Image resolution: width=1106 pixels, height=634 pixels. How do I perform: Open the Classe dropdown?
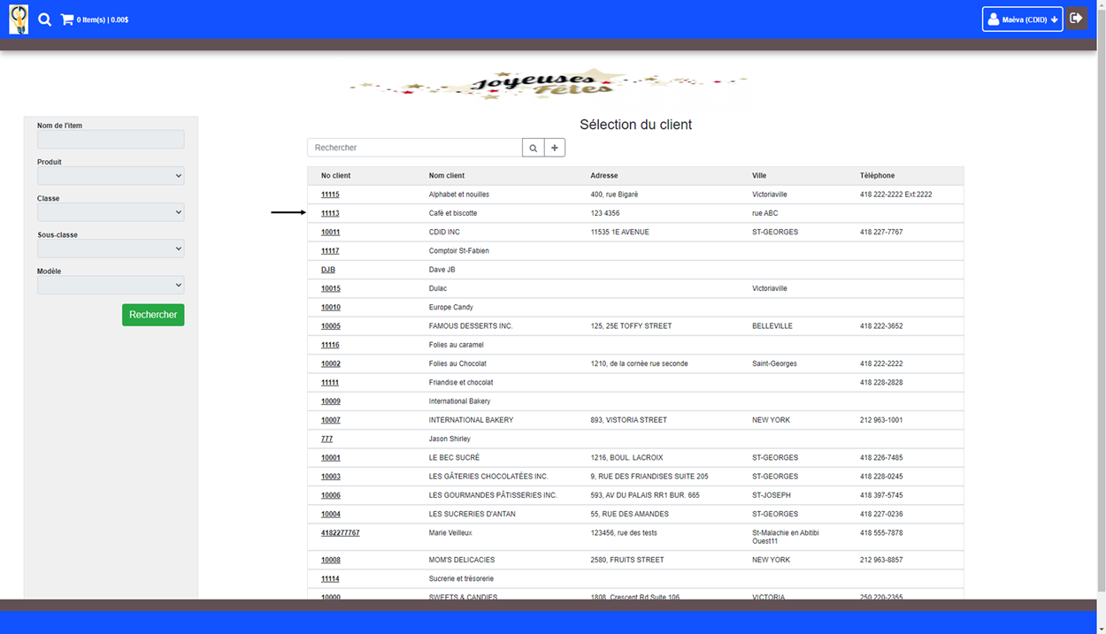110,211
